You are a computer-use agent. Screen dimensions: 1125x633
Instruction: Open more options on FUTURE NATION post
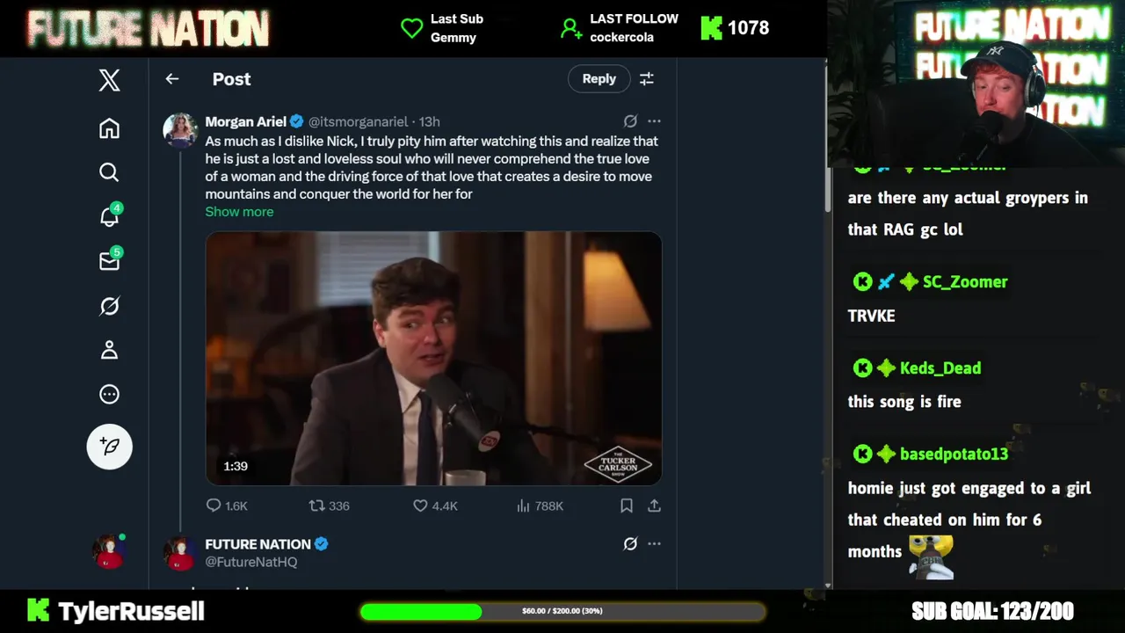[x=654, y=544]
